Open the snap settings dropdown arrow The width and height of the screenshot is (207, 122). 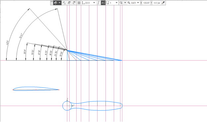60,3
